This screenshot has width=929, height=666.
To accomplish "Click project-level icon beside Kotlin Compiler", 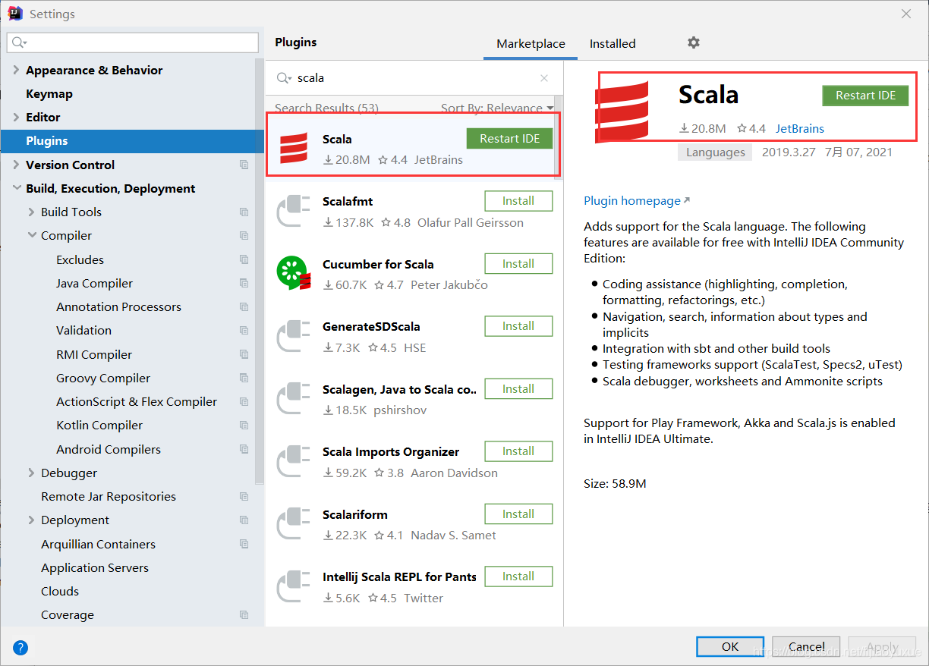I will (244, 426).
